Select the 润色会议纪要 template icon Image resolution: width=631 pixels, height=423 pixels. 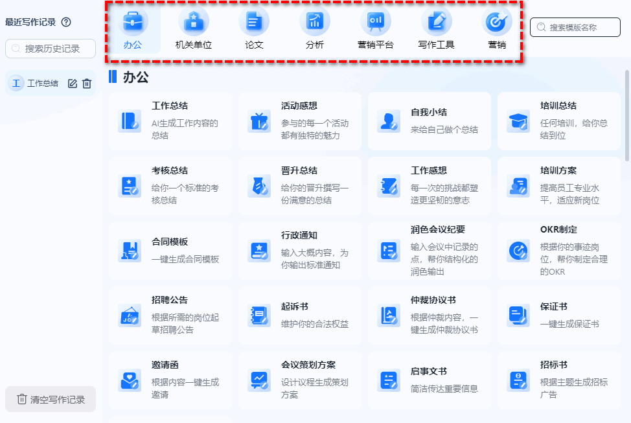click(389, 251)
